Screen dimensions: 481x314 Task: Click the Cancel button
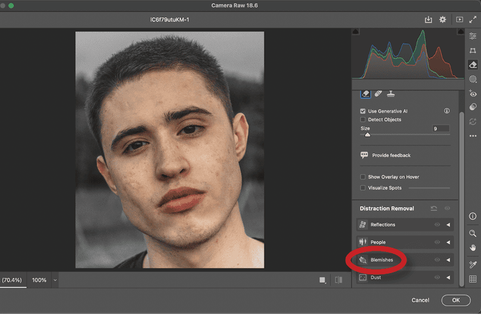420,300
